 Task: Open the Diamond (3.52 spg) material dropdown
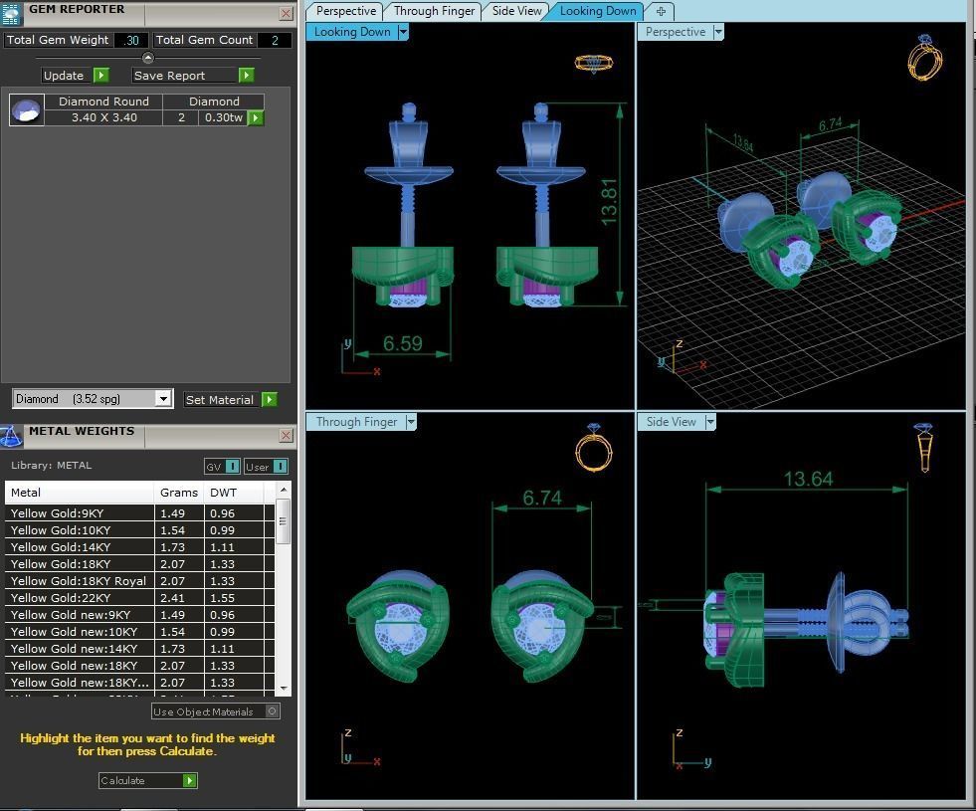(163, 398)
